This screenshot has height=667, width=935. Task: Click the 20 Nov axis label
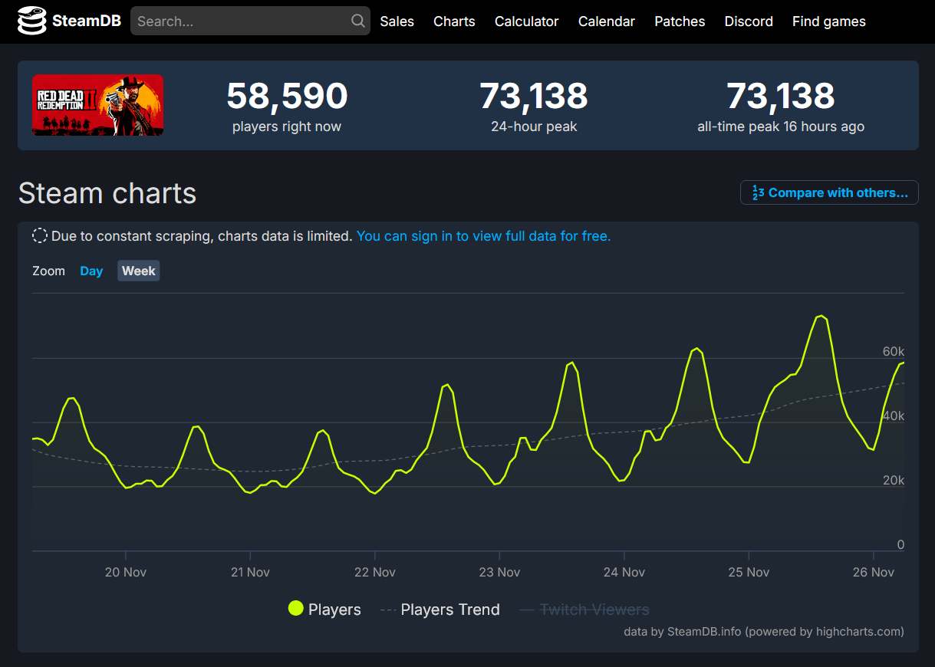coord(126,572)
